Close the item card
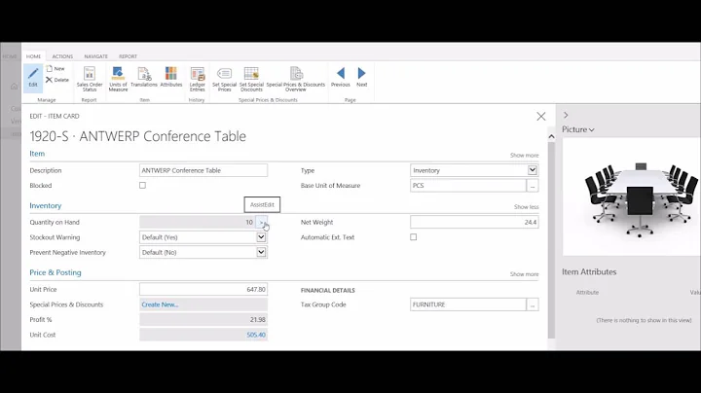Image resolution: width=701 pixels, height=393 pixels. point(541,117)
